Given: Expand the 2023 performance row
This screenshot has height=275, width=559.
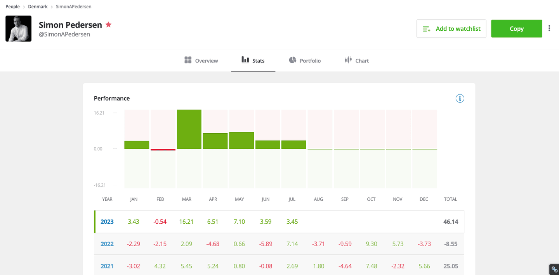Looking at the screenshot, I should 107,222.
